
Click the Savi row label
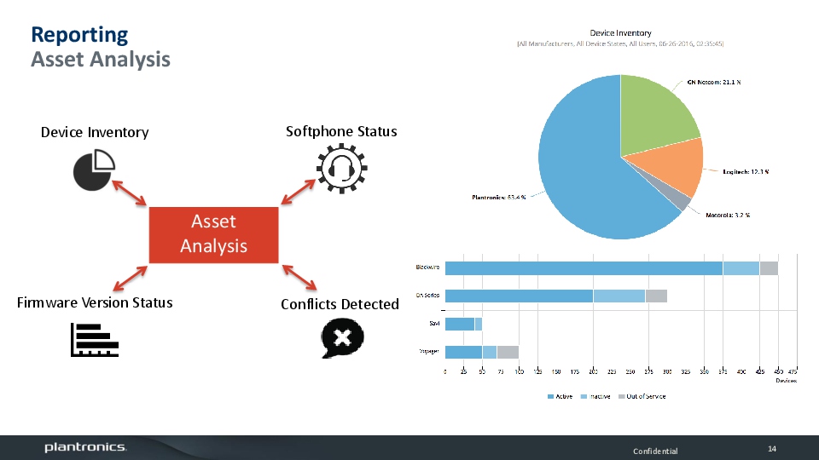[434, 324]
